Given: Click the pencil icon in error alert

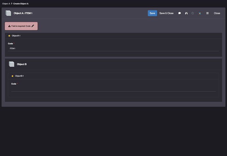Looking at the screenshot, I should point(33,26).
